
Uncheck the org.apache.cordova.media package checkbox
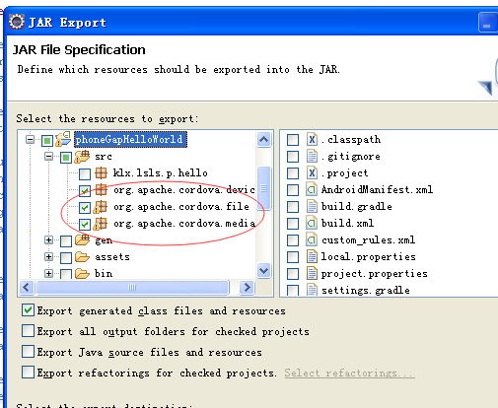[85, 225]
